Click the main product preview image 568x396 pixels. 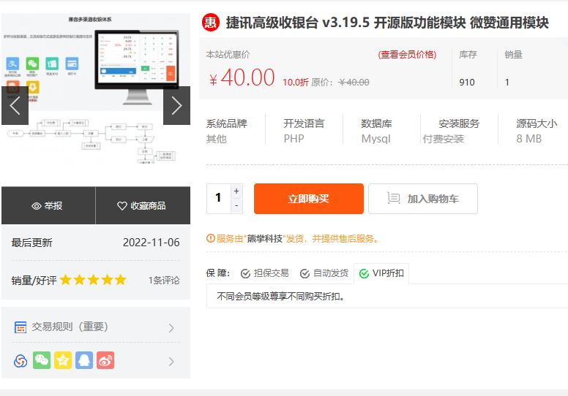pyautogui.click(x=96, y=89)
